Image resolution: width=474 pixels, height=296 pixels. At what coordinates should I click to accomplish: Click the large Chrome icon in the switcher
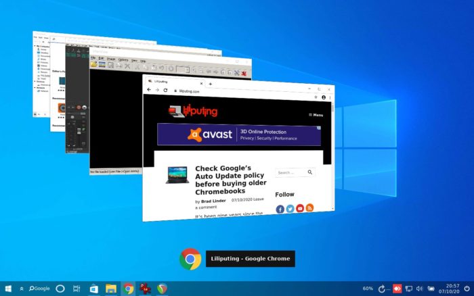[190, 259]
